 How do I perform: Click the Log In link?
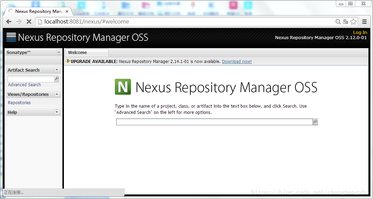(x=360, y=32)
